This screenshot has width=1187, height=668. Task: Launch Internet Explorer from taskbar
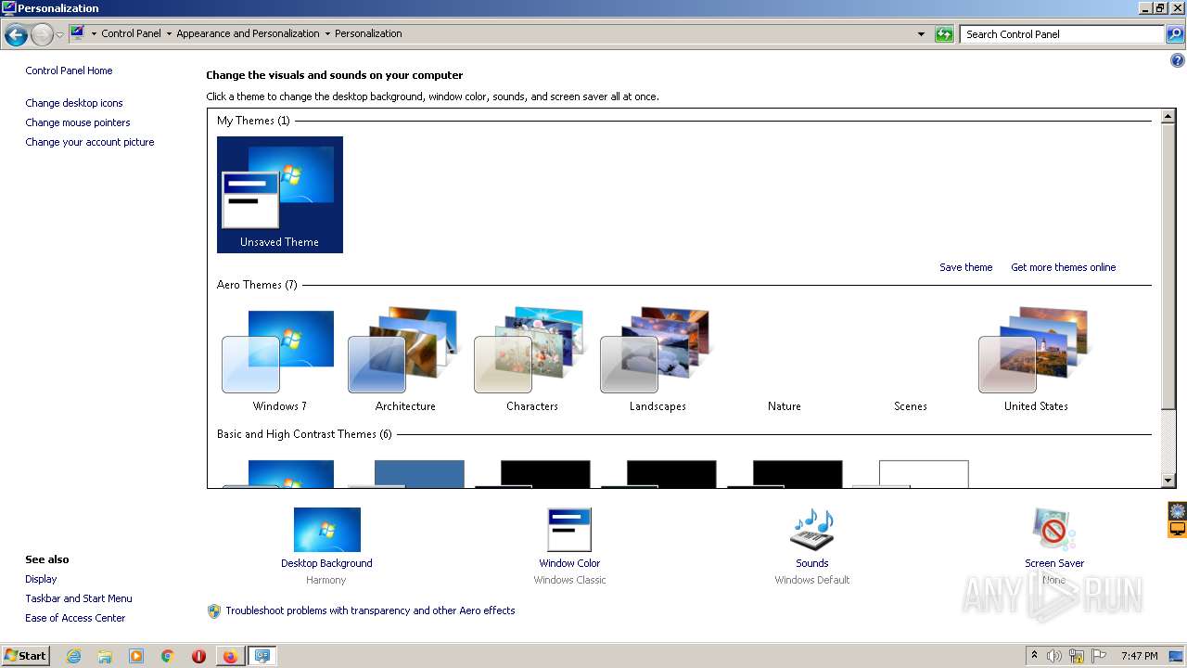(x=73, y=656)
